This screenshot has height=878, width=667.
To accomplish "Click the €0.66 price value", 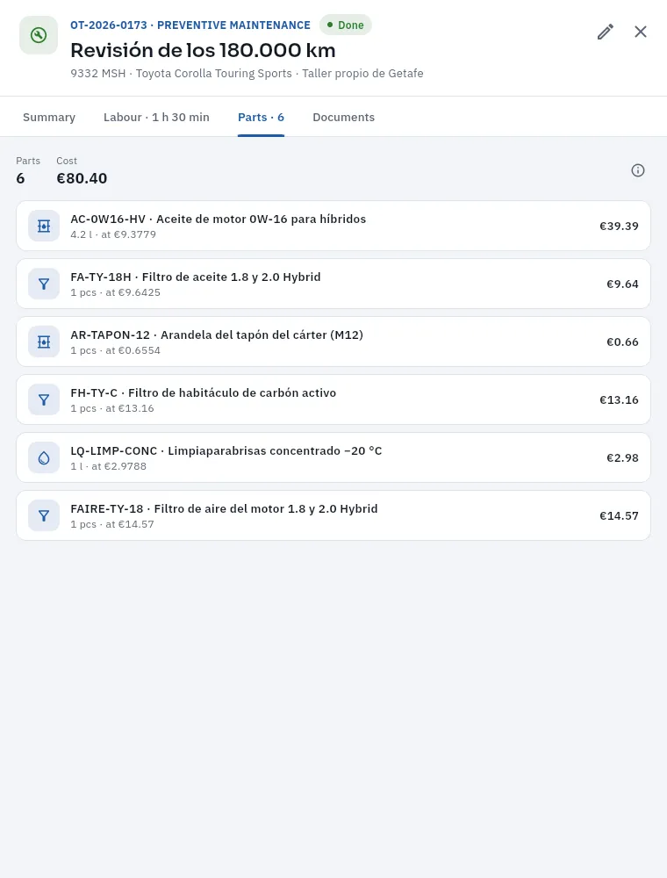I will [x=622, y=342].
